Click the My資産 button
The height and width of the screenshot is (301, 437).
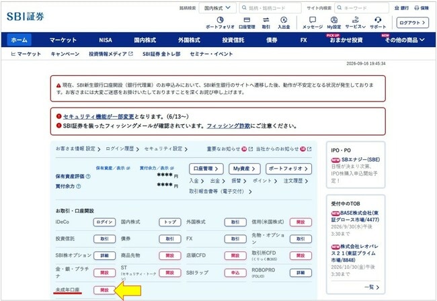(x=245, y=169)
